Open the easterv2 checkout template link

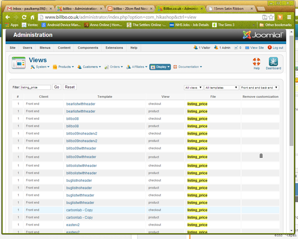(73, 225)
